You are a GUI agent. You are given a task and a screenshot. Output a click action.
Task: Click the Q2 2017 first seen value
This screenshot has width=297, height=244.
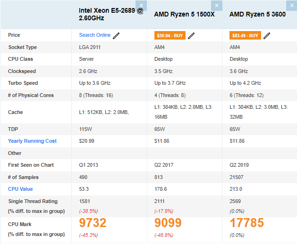coord(164,165)
